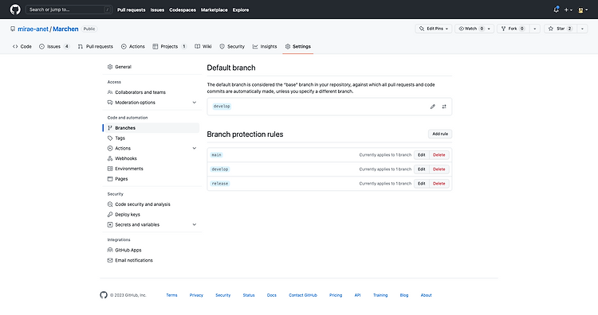
Task: Delete the release branch protection rule
Action: click(x=439, y=184)
